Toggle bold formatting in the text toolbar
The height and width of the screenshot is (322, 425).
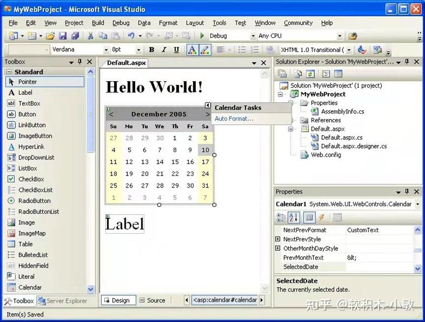(x=151, y=50)
